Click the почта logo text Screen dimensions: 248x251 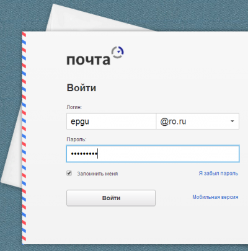[x=88, y=60]
